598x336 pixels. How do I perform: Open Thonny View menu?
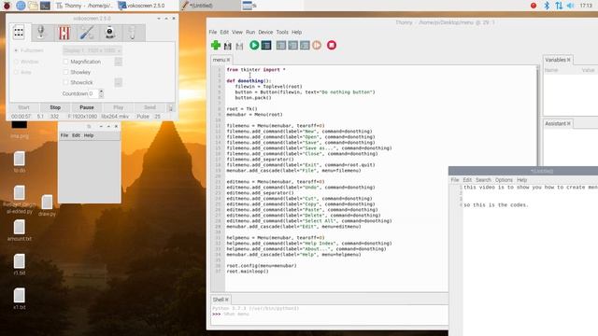(x=237, y=32)
